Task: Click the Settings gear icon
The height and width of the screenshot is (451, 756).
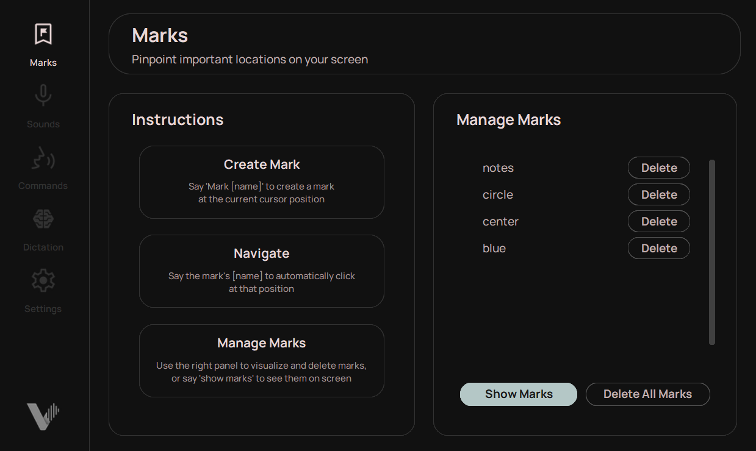Action: (43, 280)
